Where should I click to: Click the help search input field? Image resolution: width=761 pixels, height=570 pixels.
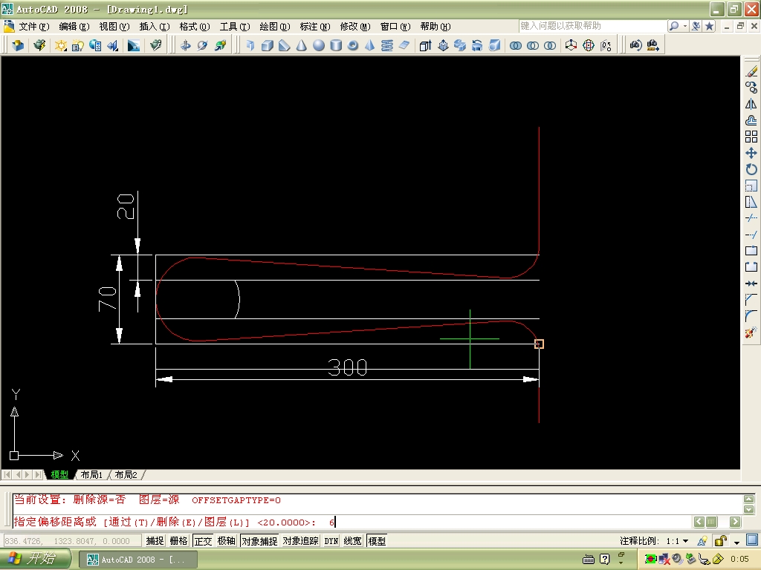[x=592, y=26]
